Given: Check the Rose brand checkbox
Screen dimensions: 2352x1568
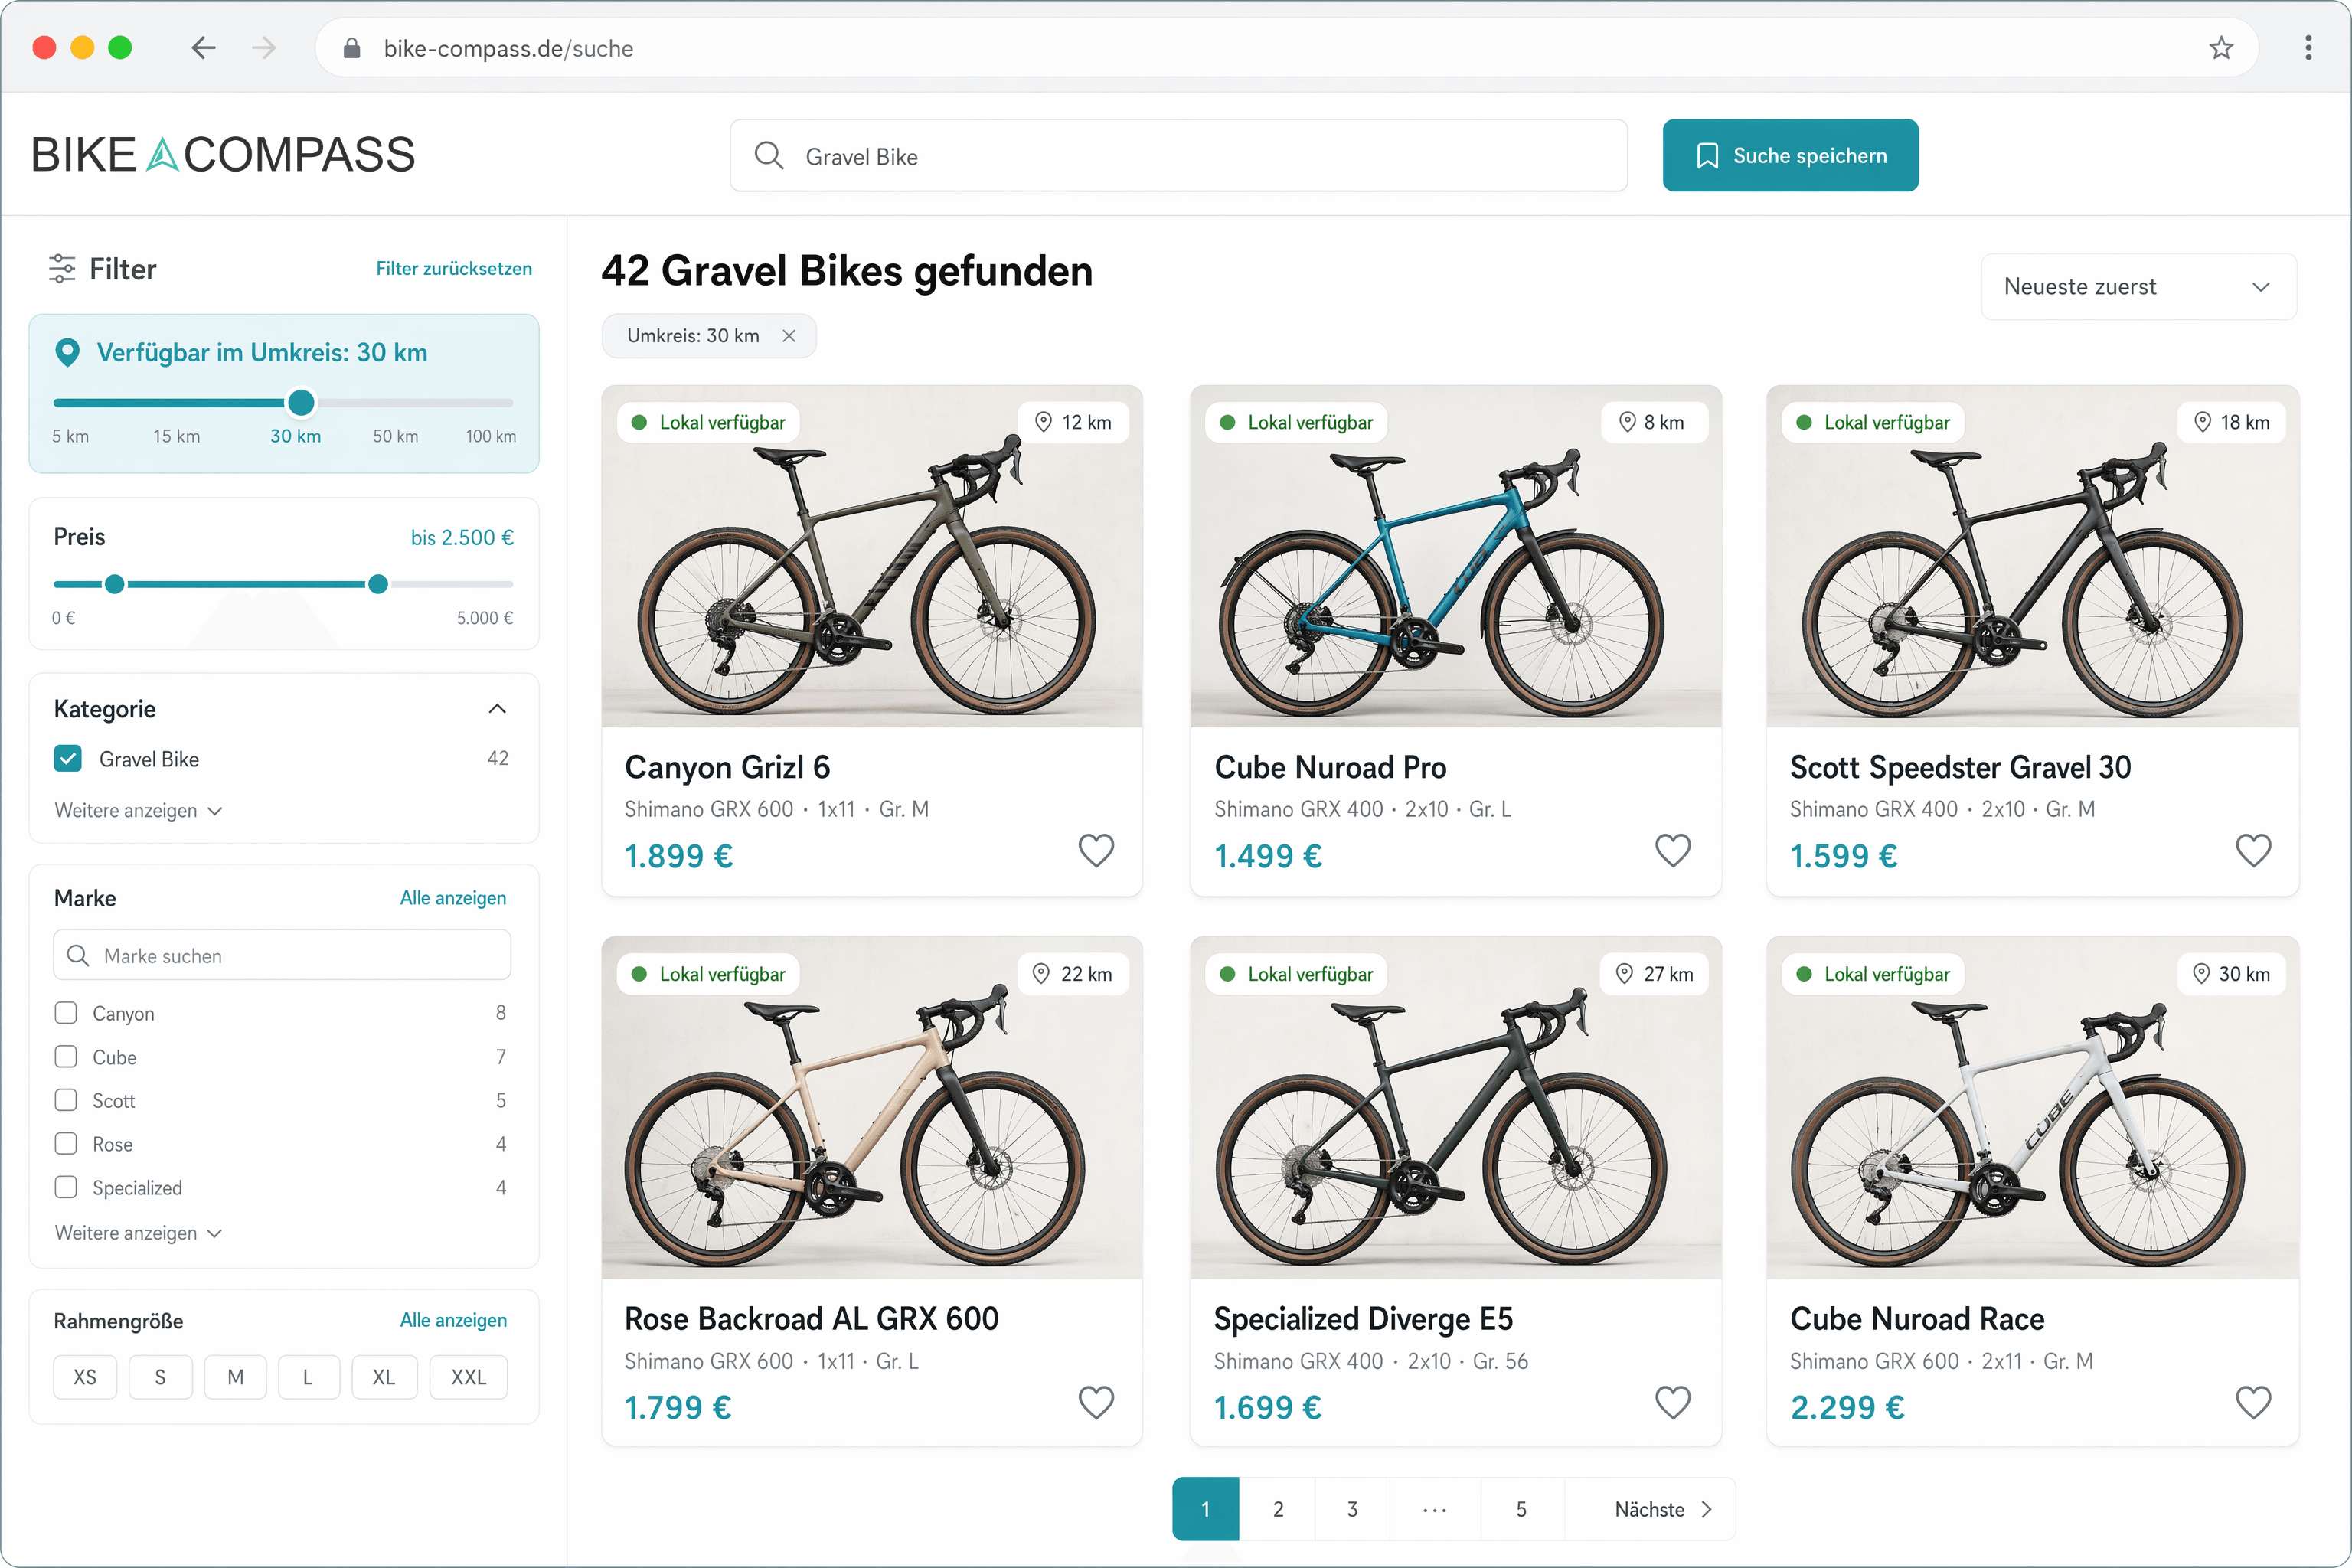Looking at the screenshot, I should click(x=66, y=1144).
